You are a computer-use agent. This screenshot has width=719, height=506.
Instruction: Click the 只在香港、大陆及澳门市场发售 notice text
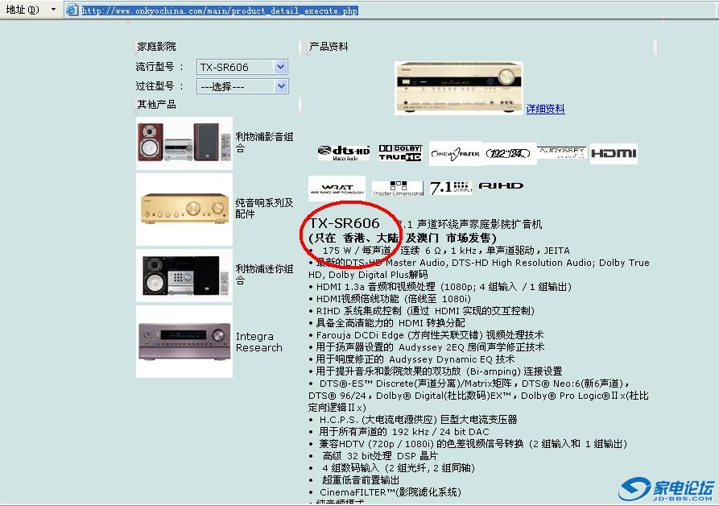(403, 238)
